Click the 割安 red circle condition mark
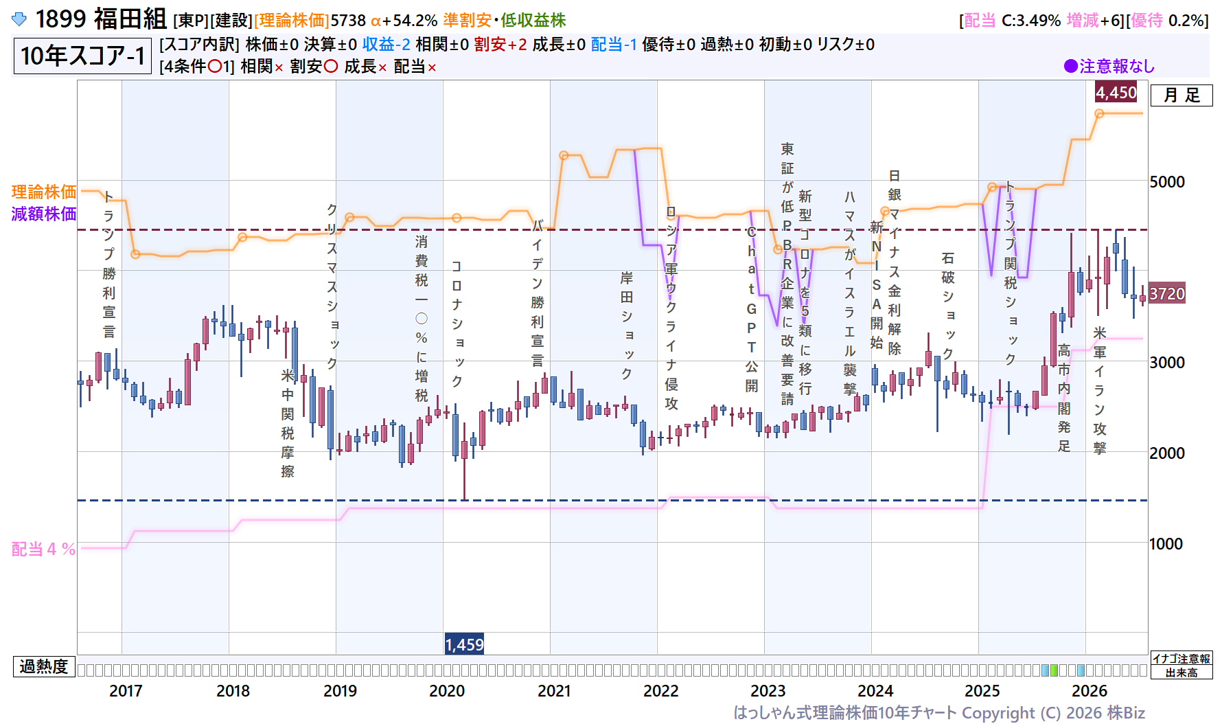 (331, 67)
